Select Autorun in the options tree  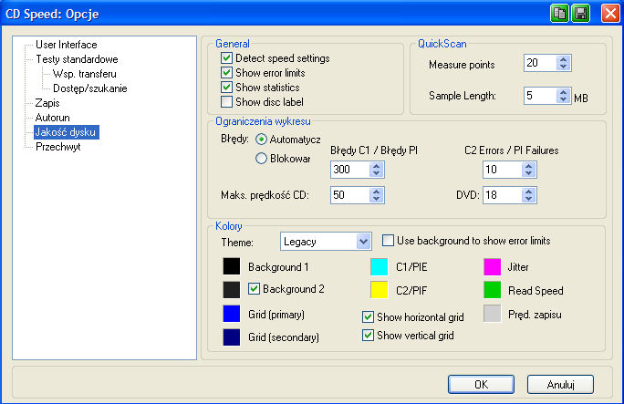point(53,118)
